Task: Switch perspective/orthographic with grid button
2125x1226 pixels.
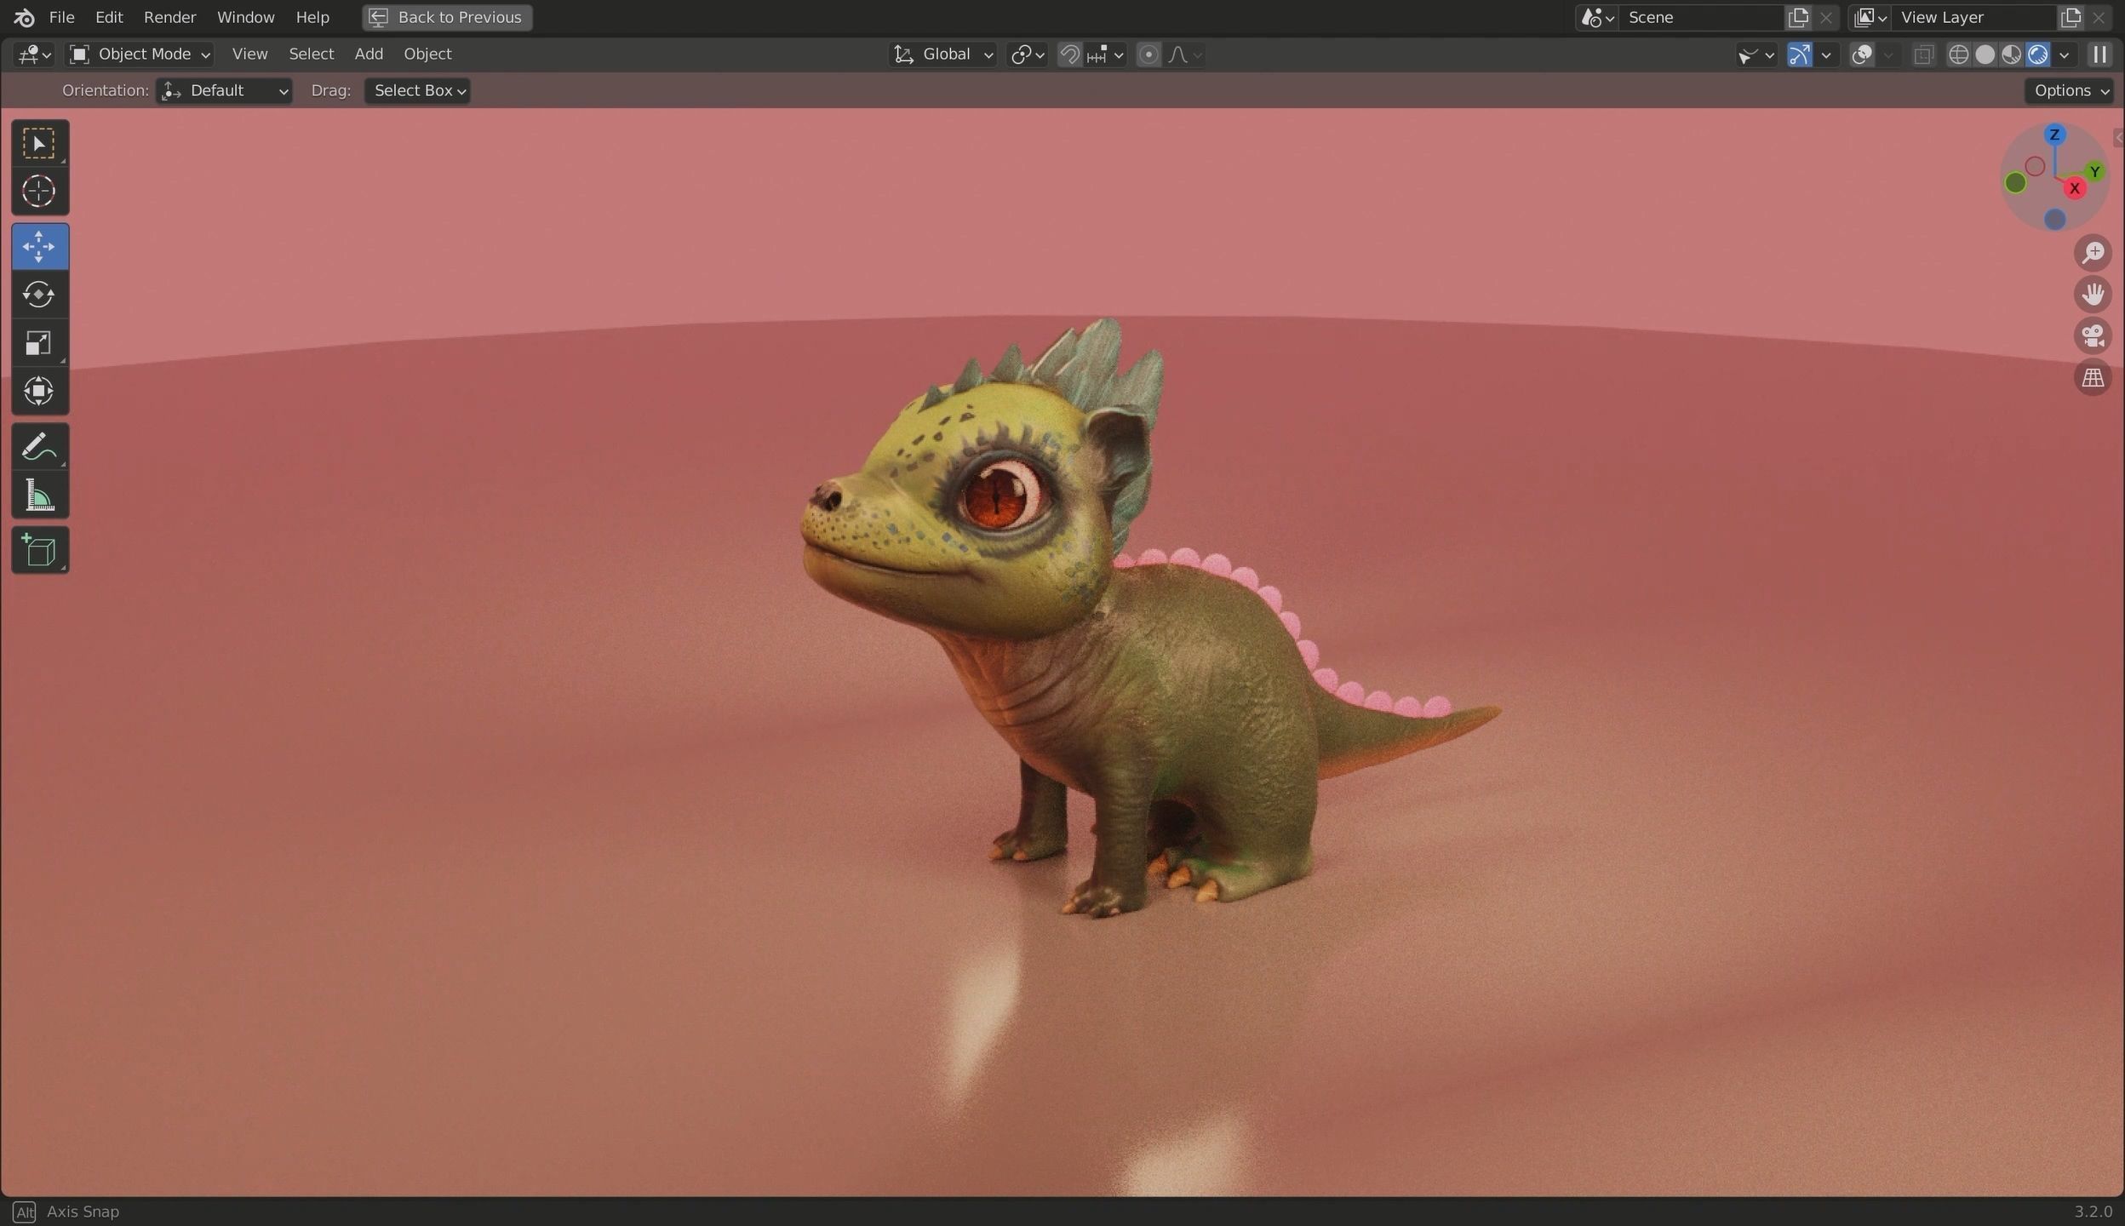Action: pyautogui.click(x=2093, y=378)
